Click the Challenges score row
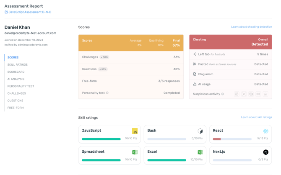Screen dimensions: 281x175 (x=131, y=57)
